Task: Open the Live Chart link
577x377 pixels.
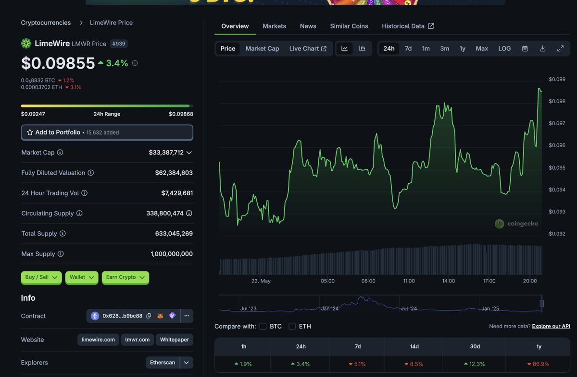Action: click(308, 48)
